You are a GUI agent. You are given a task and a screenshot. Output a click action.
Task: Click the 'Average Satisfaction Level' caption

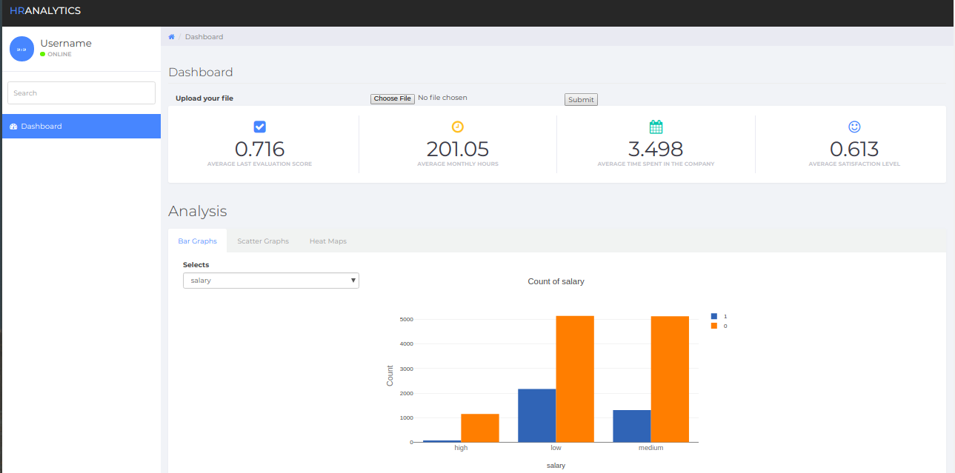(x=854, y=164)
